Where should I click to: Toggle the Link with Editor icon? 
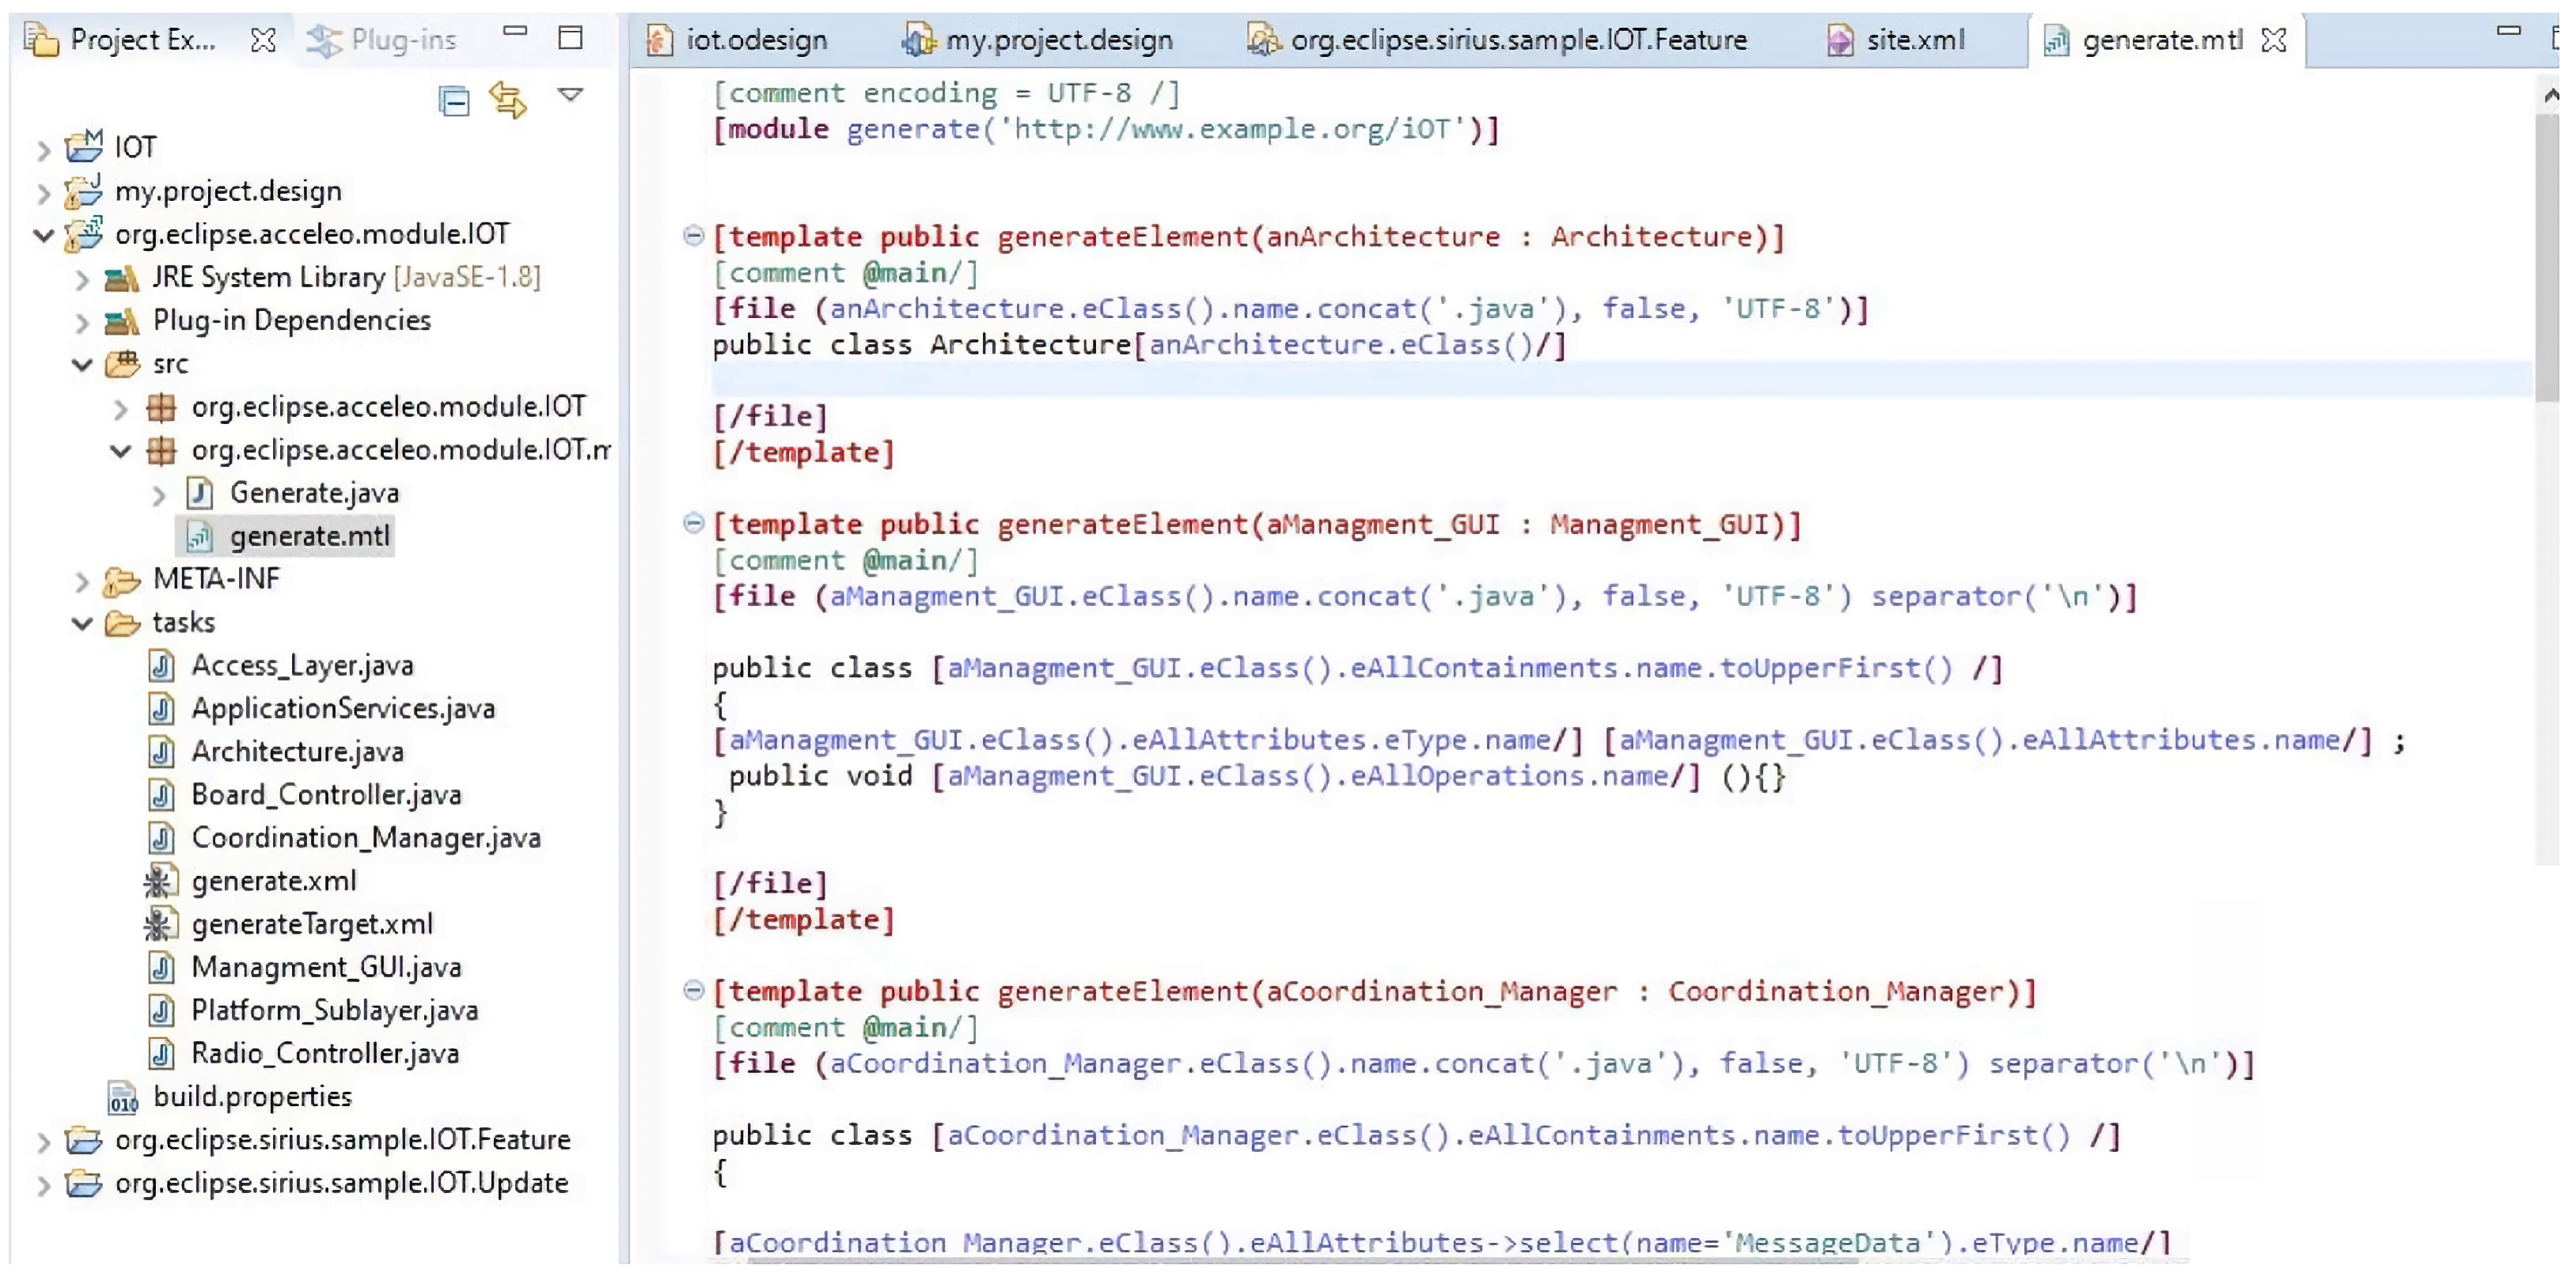click(508, 99)
